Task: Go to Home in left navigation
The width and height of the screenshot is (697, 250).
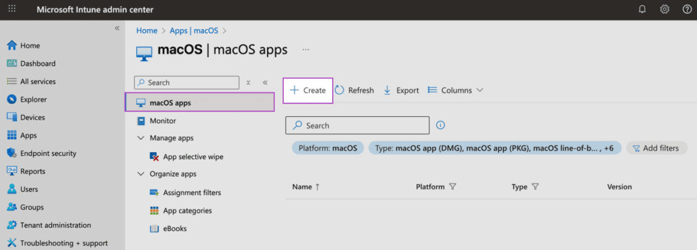Action: [24, 46]
